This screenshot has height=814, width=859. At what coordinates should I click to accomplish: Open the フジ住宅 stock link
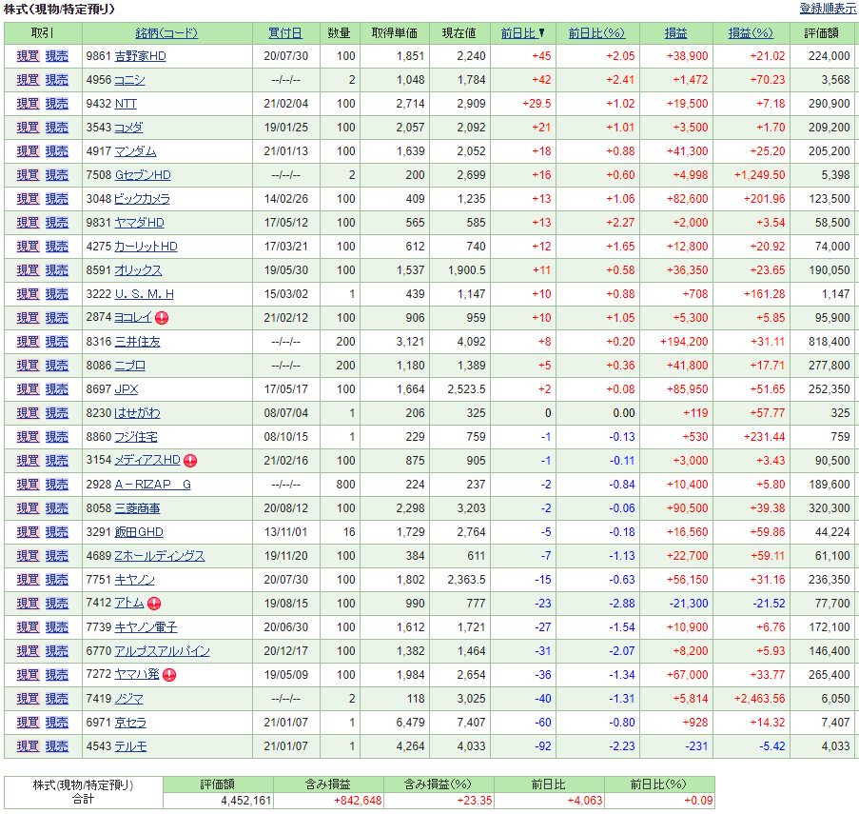pos(136,437)
